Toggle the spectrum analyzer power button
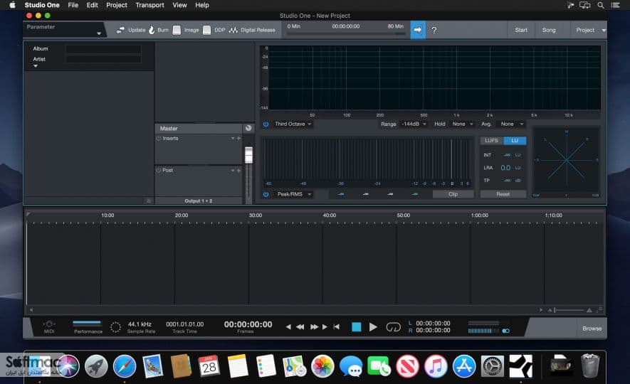 [x=266, y=124]
